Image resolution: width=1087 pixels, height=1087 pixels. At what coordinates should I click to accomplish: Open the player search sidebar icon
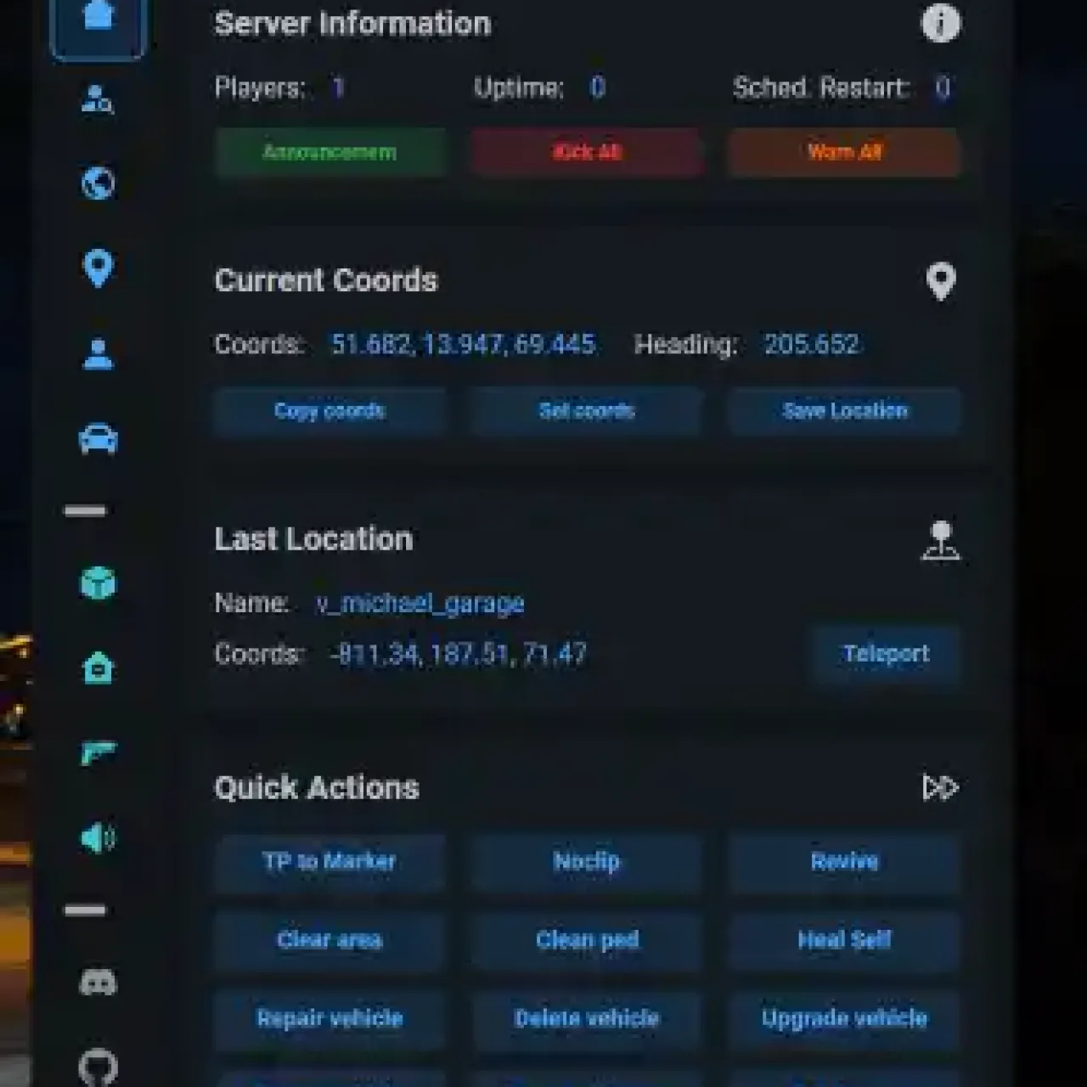[98, 99]
